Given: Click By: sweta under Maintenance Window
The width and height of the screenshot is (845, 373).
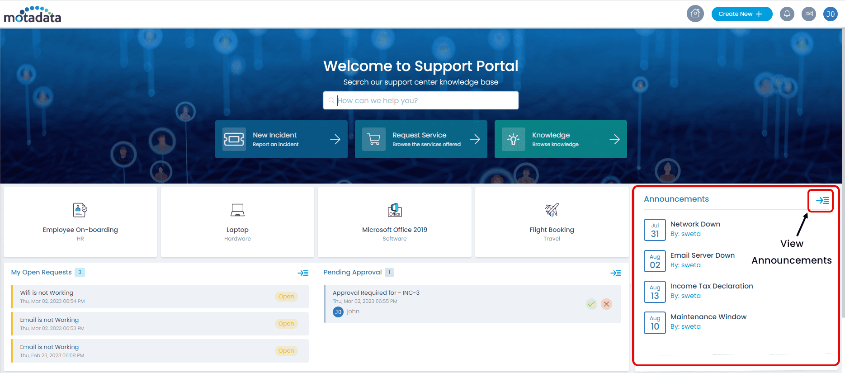Looking at the screenshot, I should (x=685, y=327).
